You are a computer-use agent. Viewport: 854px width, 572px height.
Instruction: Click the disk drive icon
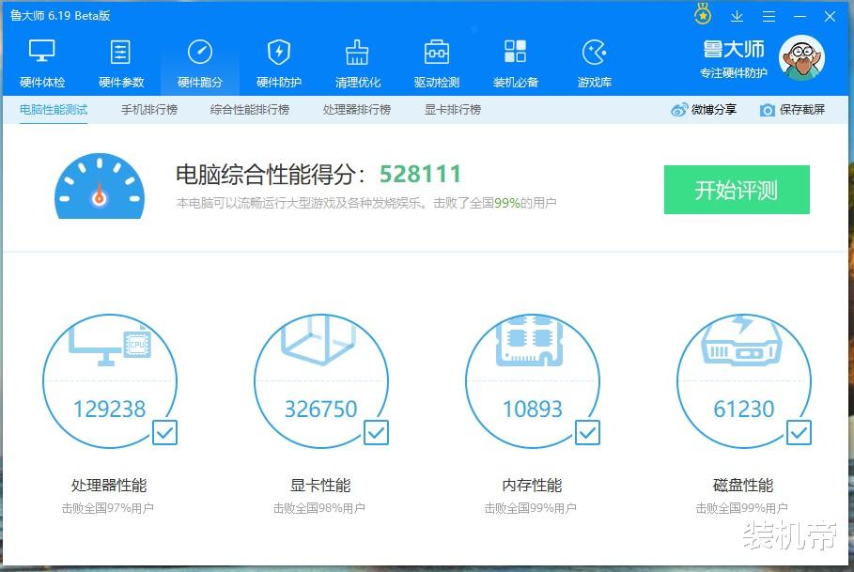[x=741, y=340]
